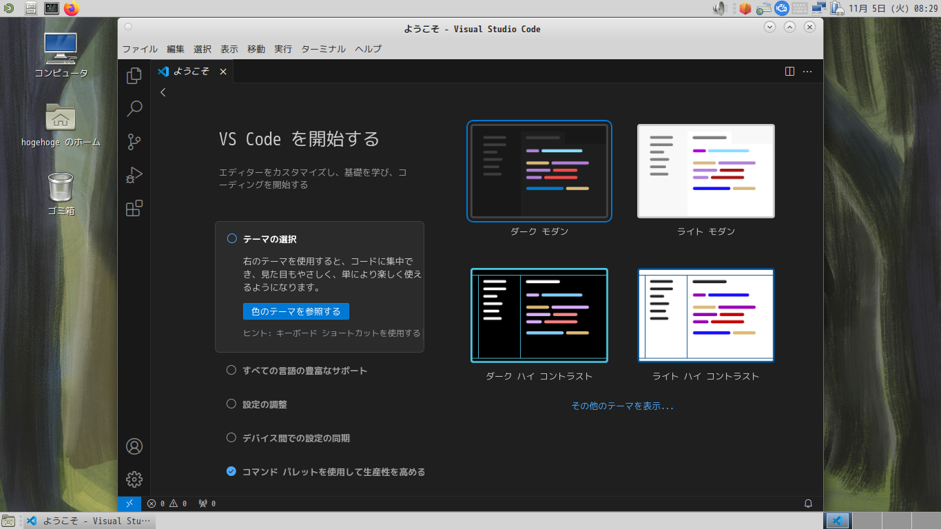This screenshot has height=529, width=941.
Task: Choose the ライト ハイ コントラスト theme preview
Action: pos(706,315)
